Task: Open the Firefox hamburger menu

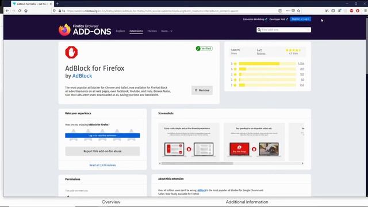Action: [366, 11]
